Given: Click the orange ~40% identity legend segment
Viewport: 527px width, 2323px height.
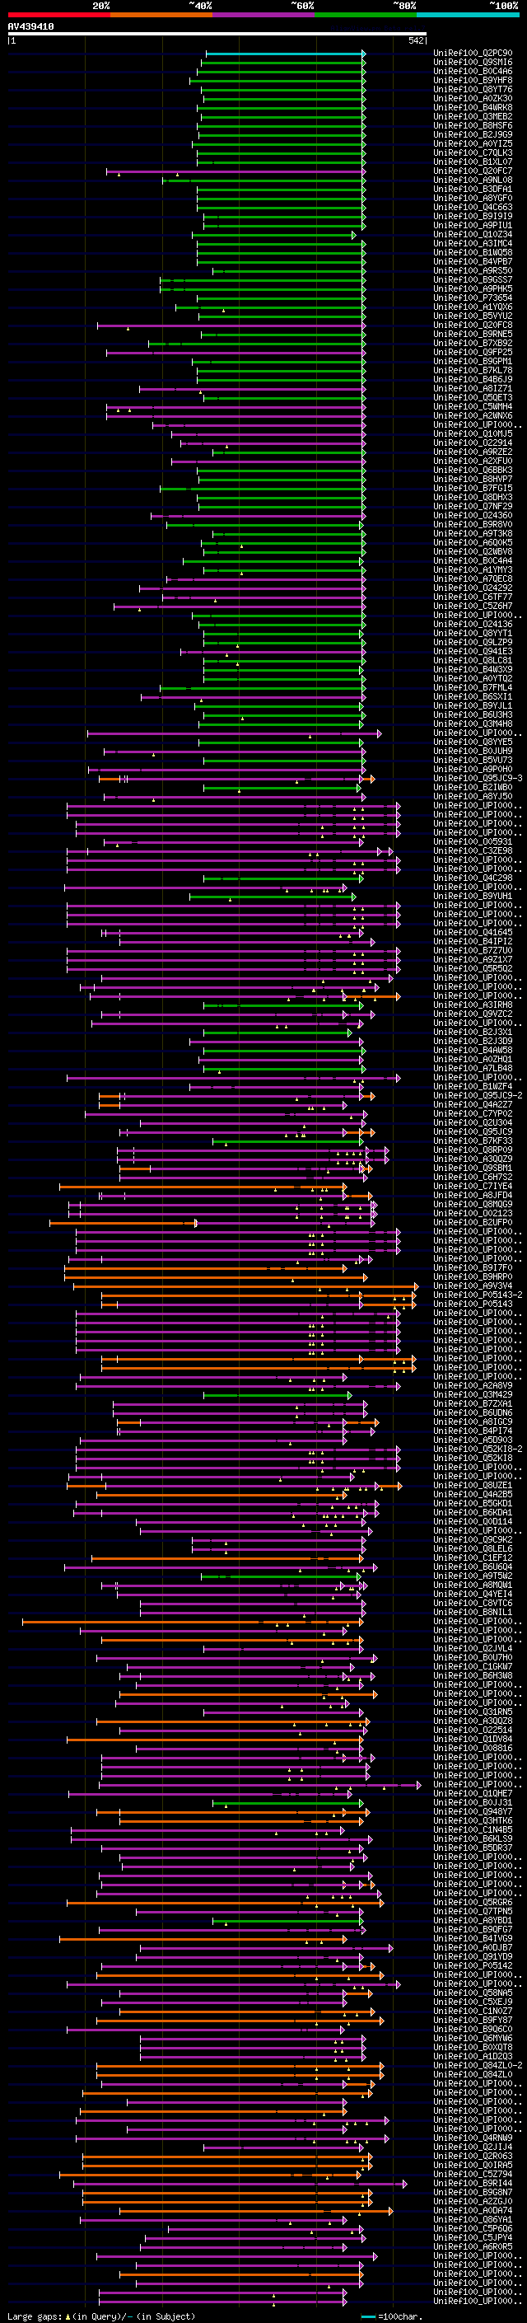Looking at the screenshot, I should coord(161,15).
